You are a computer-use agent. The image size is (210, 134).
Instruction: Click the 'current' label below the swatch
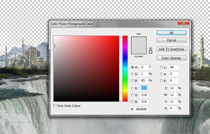139,56
